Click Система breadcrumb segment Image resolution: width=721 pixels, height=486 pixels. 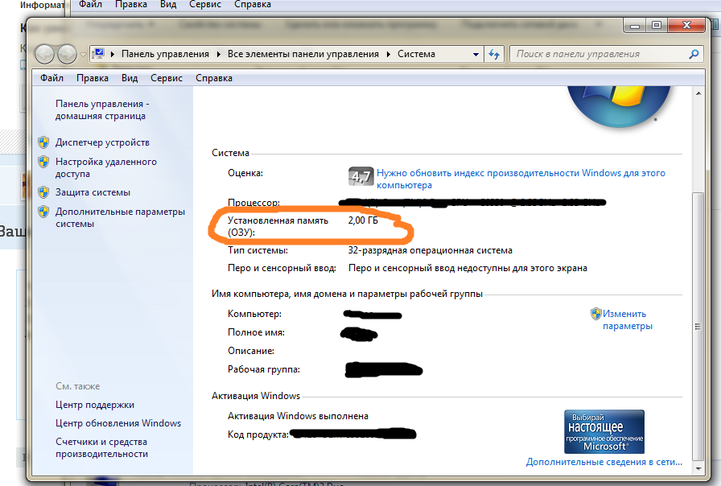[x=416, y=54]
